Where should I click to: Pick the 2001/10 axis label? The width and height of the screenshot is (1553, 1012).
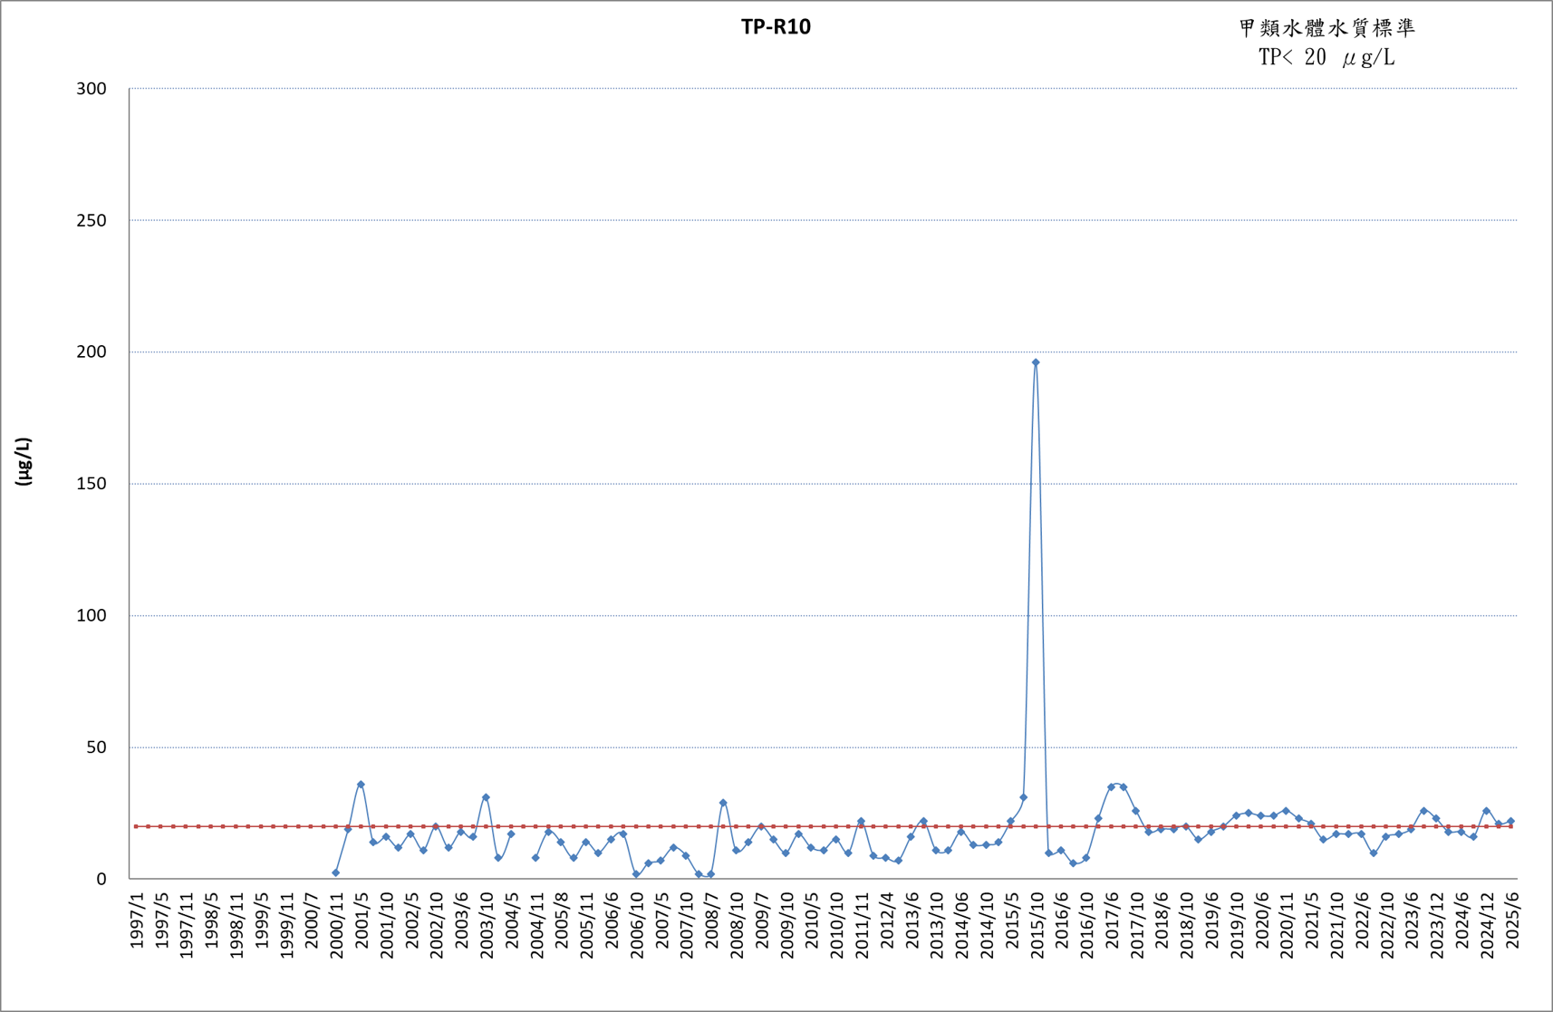[387, 925]
